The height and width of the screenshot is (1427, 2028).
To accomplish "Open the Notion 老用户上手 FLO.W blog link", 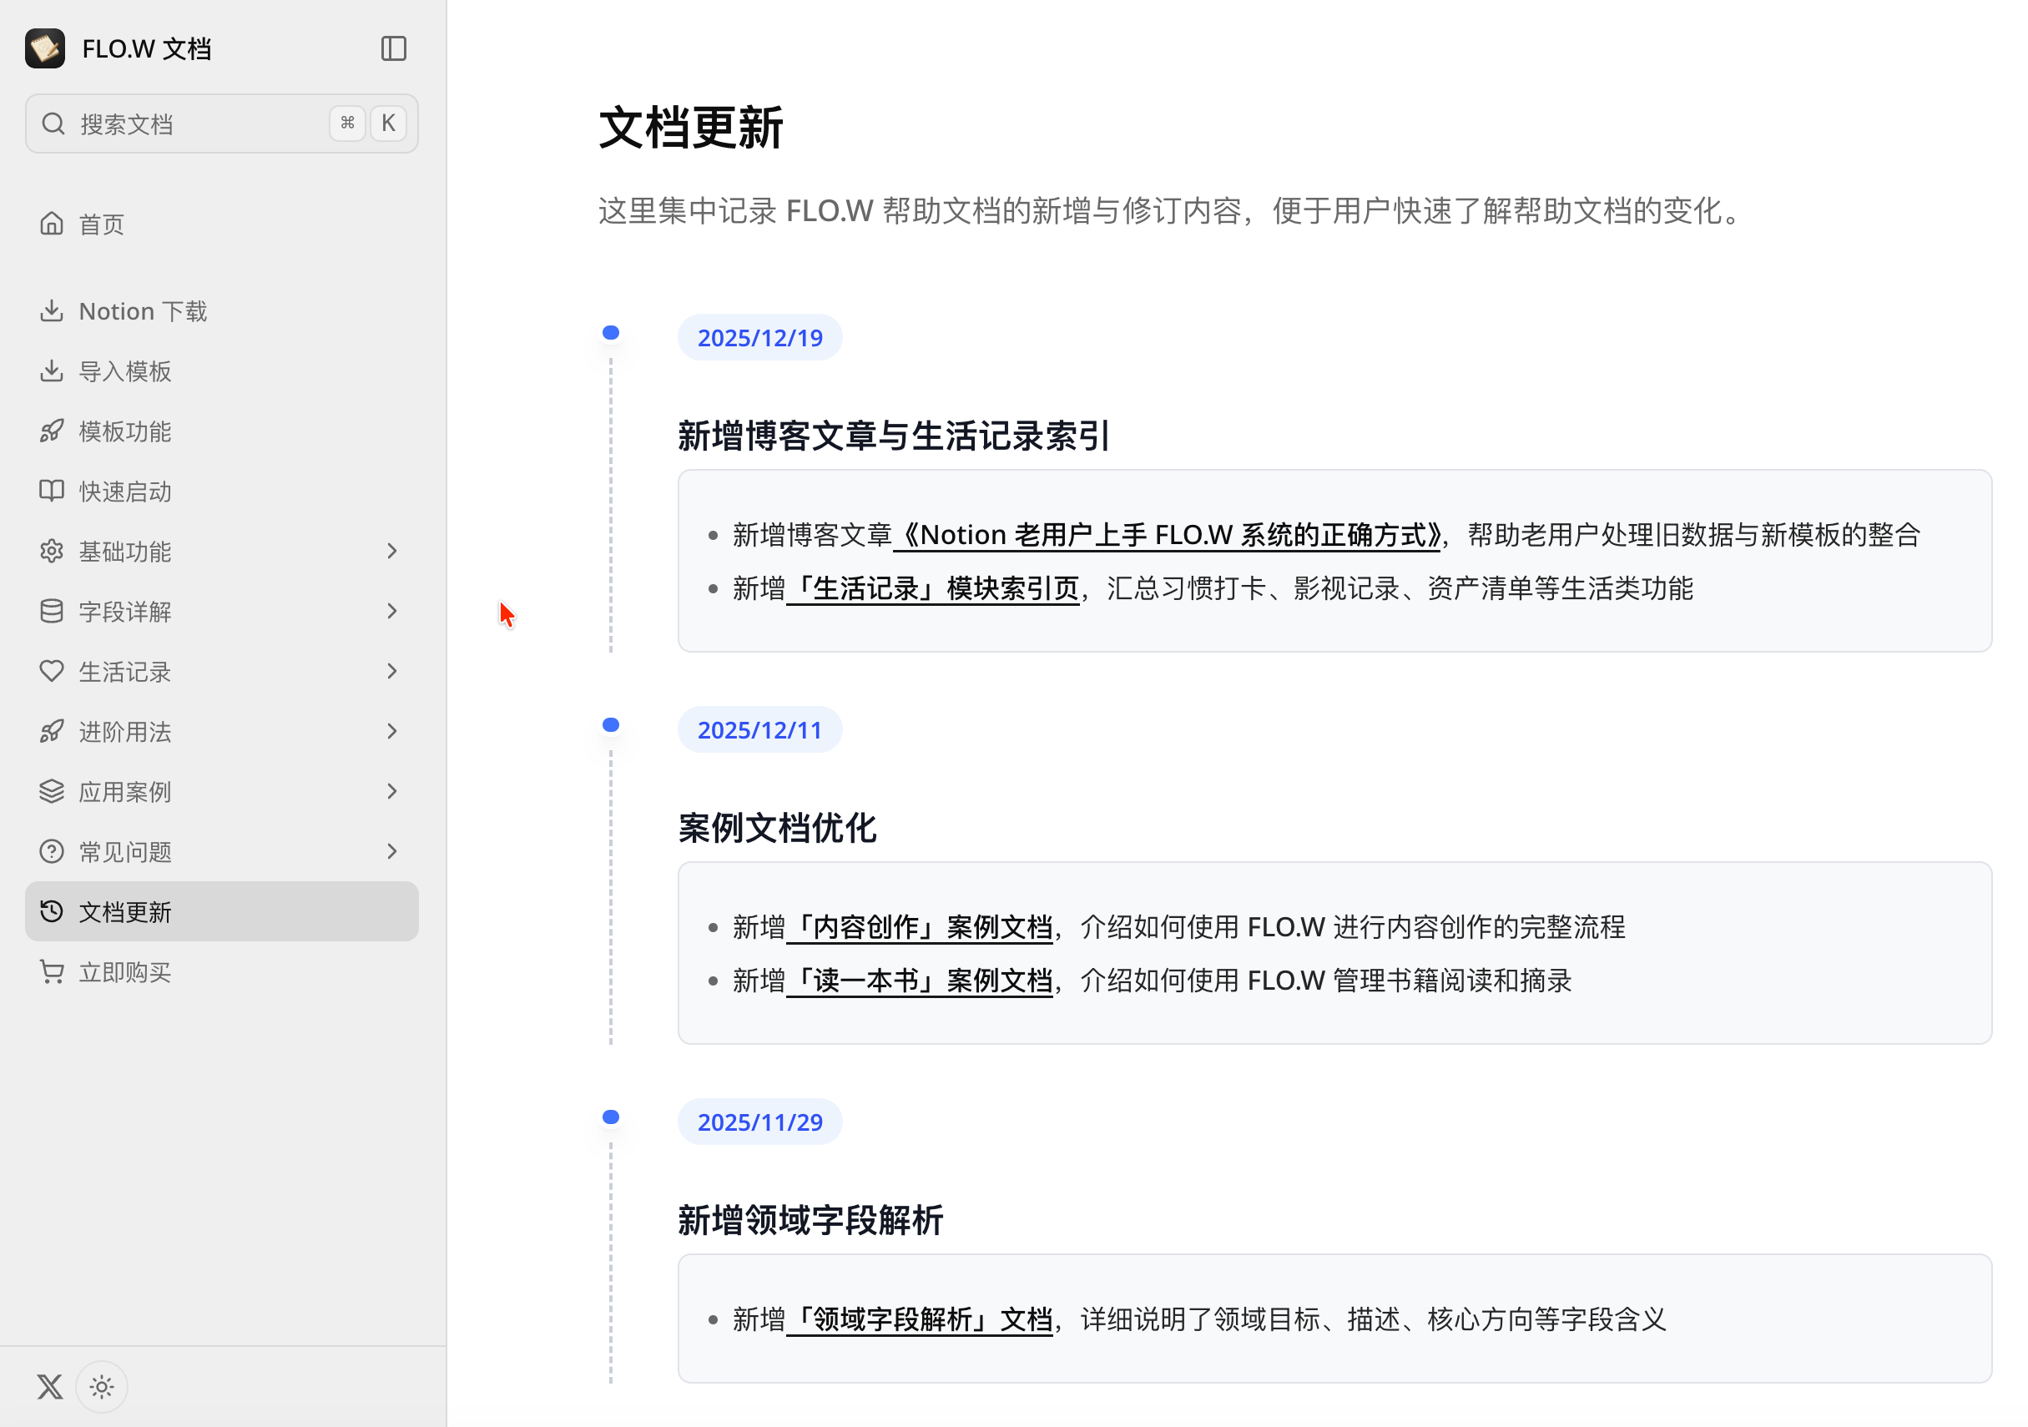I will [1168, 535].
